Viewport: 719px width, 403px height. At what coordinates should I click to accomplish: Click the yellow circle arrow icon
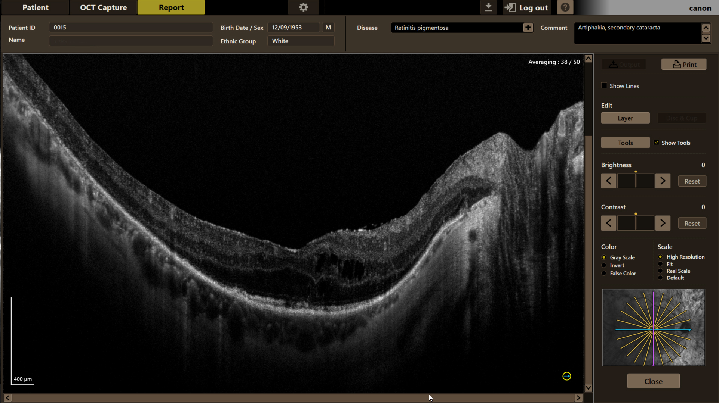tap(566, 376)
